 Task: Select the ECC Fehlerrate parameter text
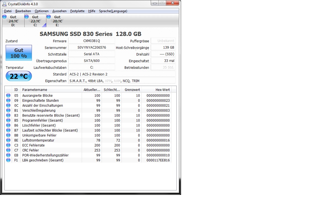coord(33,145)
